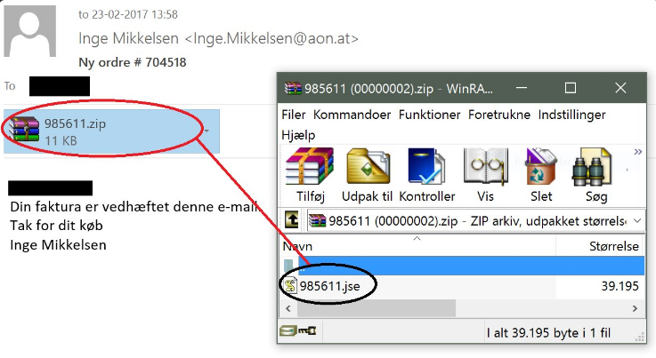
Task: Select the Udpak til extract icon
Action: click(368, 166)
